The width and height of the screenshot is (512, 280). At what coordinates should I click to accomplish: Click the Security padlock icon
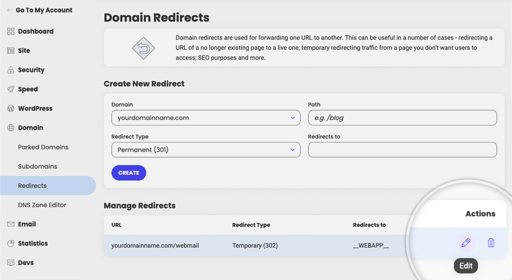pos(11,70)
